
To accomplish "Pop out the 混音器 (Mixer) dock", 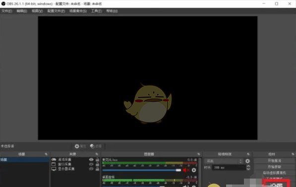I will coord(198,154).
